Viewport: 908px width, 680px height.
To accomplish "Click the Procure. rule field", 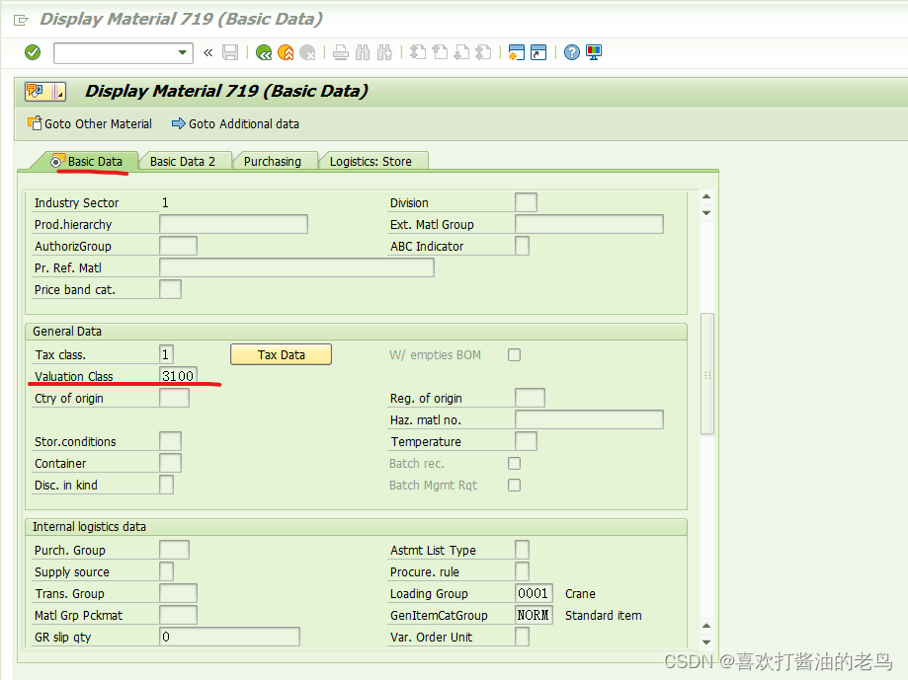I will (x=522, y=571).
